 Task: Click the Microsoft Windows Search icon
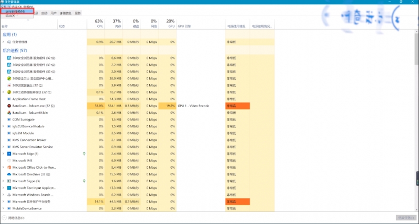coord(9,195)
